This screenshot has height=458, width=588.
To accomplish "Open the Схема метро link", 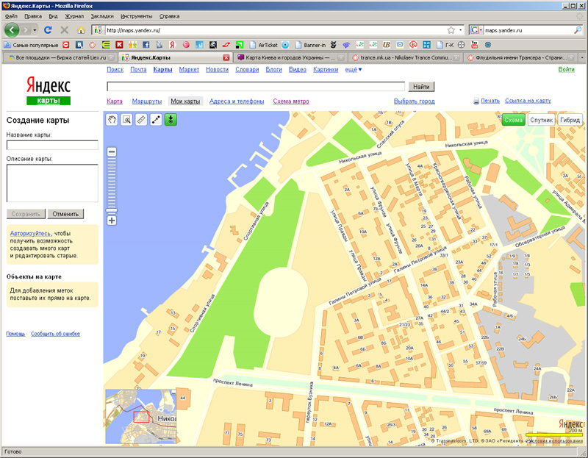I will pos(291,101).
